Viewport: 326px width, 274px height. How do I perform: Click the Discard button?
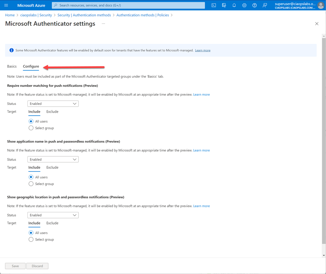coord(37,266)
